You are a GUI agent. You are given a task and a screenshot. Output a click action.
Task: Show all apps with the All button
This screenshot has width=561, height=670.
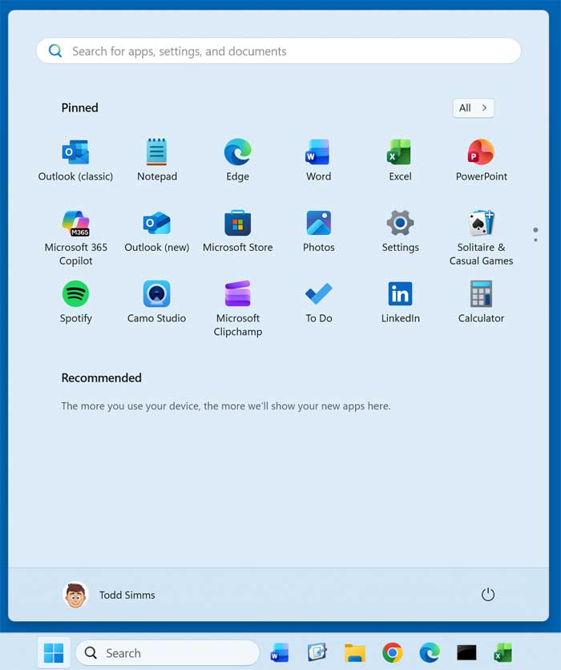[x=473, y=108]
